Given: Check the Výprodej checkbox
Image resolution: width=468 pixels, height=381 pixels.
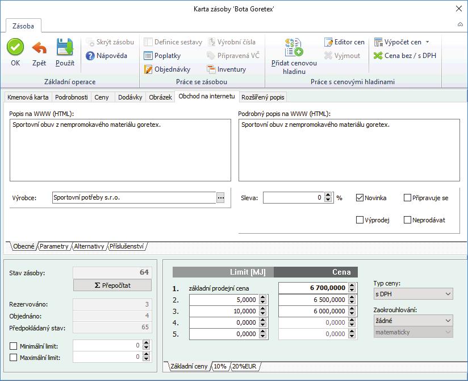Looking at the screenshot, I should point(360,220).
